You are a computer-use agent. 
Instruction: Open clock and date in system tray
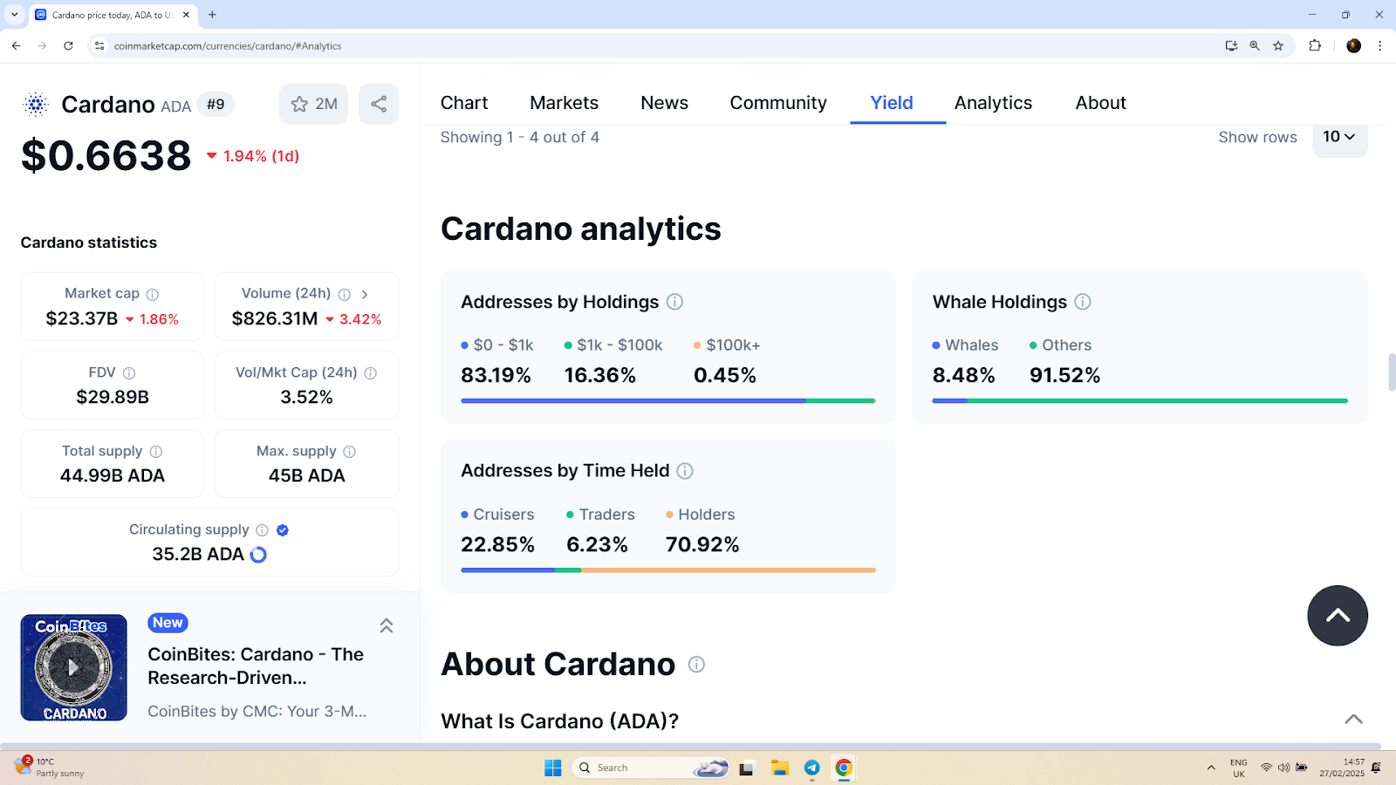click(x=1342, y=768)
